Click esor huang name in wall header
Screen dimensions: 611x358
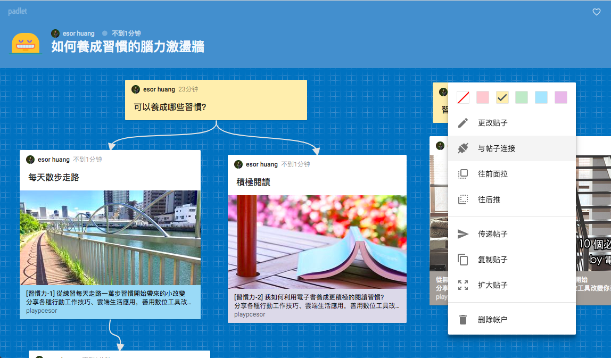(x=78, y=34)
